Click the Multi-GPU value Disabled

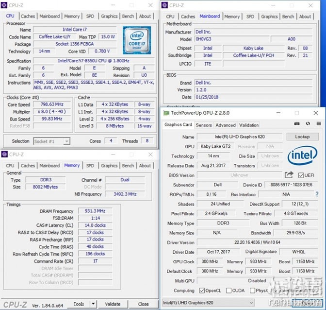tap(258, 281)
